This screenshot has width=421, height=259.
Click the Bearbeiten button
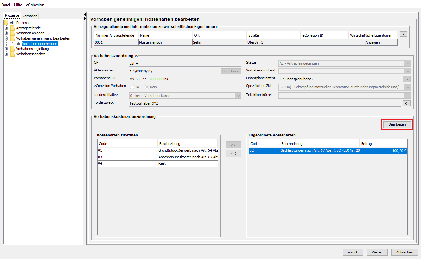397,125
